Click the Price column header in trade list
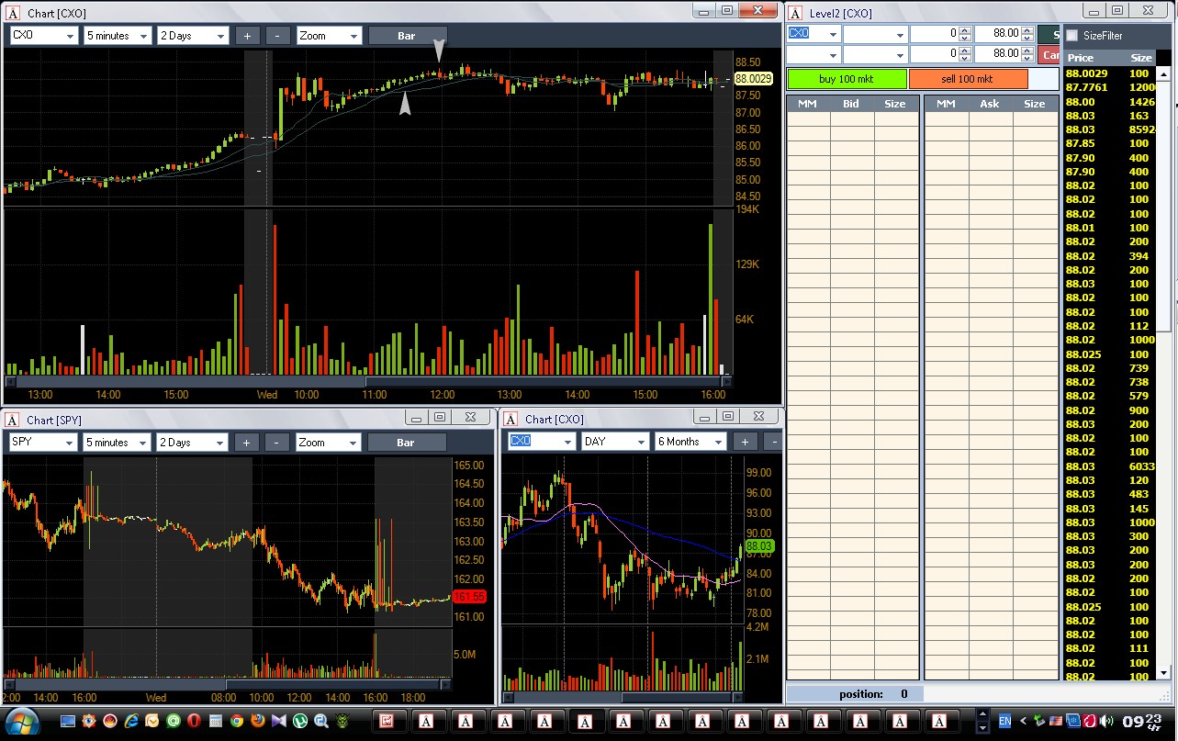1178x741 pixels. pyautogui.click(x=1081, y=57)
